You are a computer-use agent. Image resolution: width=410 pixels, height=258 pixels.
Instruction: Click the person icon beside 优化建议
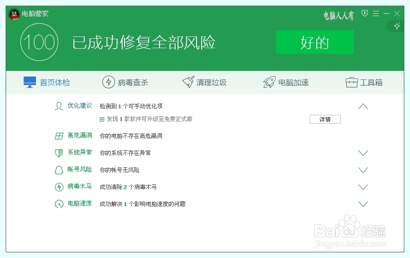click(x=59, y=106)
